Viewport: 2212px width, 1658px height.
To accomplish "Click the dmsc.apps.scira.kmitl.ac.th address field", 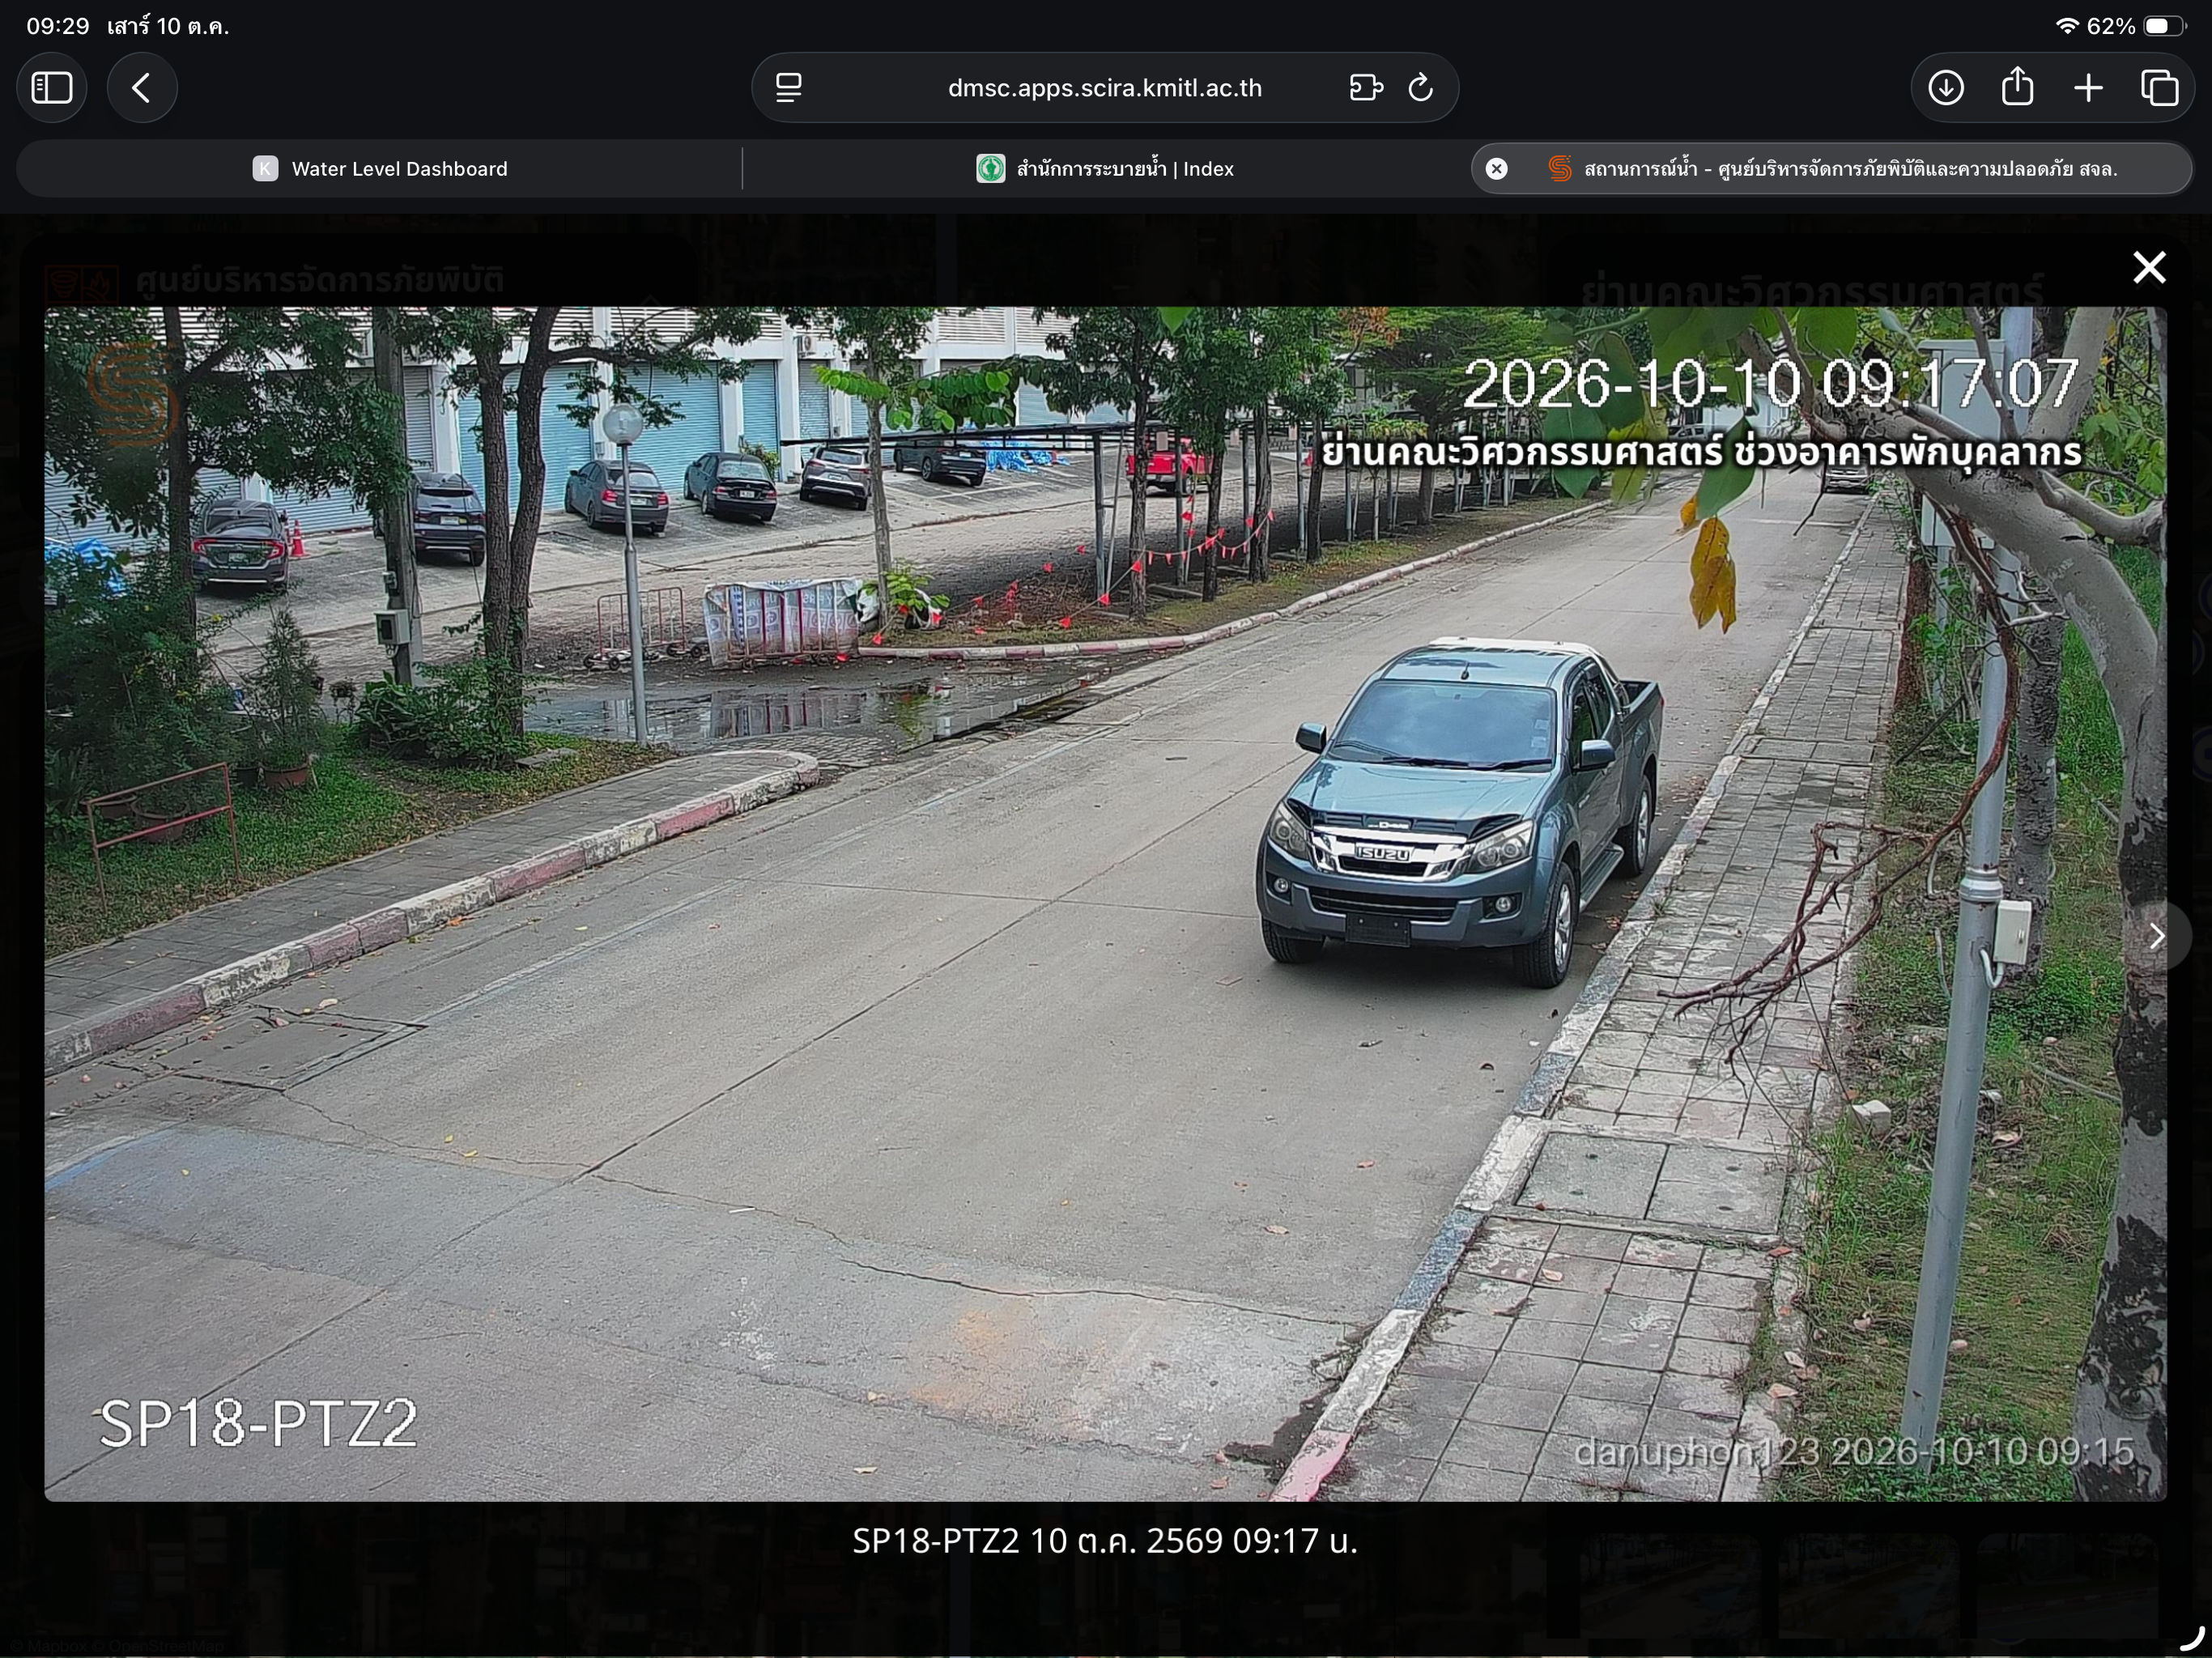I will 1105,88.
